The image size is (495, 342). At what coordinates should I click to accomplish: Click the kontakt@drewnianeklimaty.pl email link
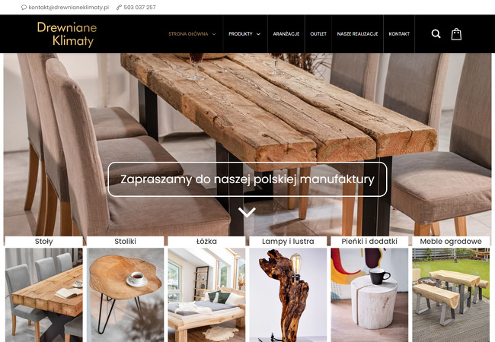click(x=69, y=8)
